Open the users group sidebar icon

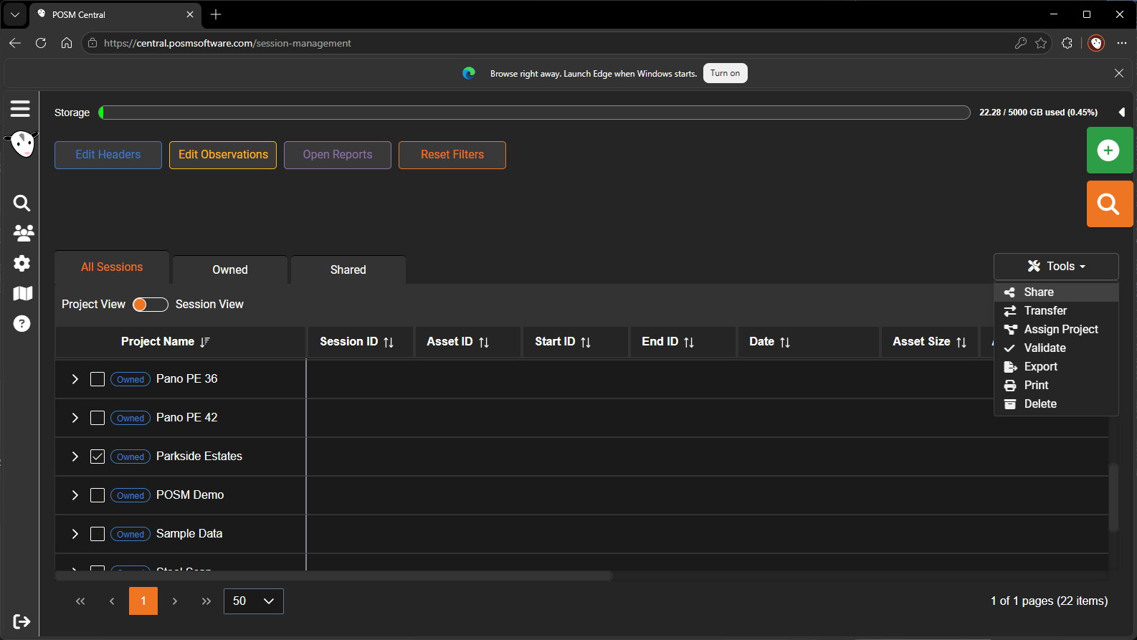23,233
